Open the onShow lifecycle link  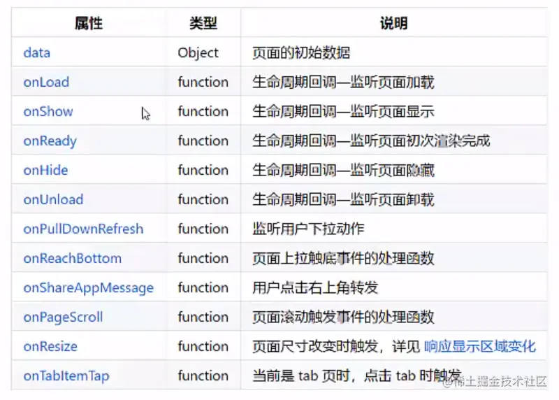coord(48,111)
